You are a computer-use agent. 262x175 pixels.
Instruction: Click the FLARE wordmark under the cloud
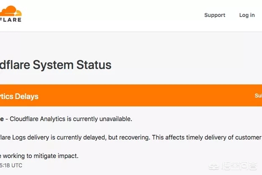click(11, 20)
